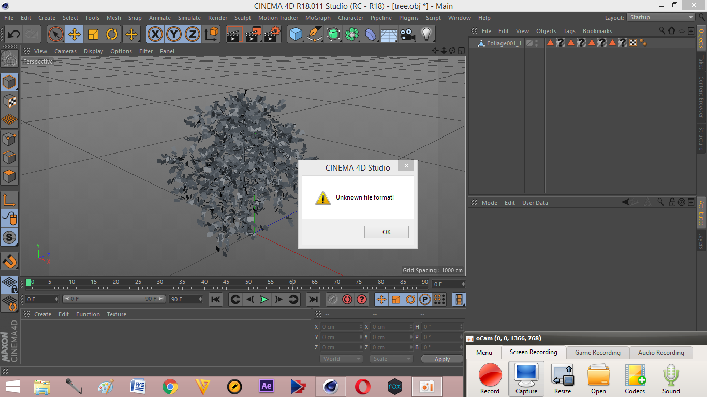Click the current frame 0 F field
The height and width of the screenshot is (397, 707).
pos(42,299)
